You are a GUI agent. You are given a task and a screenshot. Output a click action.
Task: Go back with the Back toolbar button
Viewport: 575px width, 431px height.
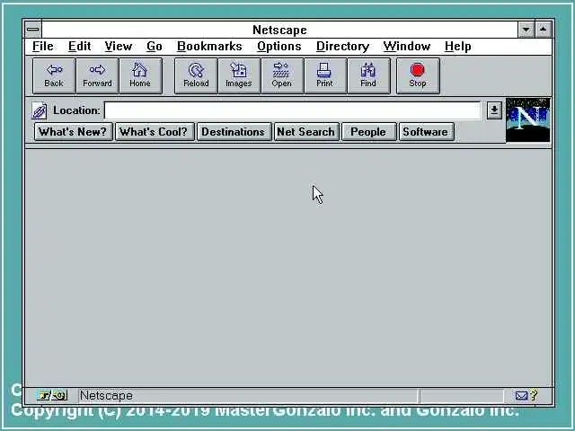click(54, 75)
